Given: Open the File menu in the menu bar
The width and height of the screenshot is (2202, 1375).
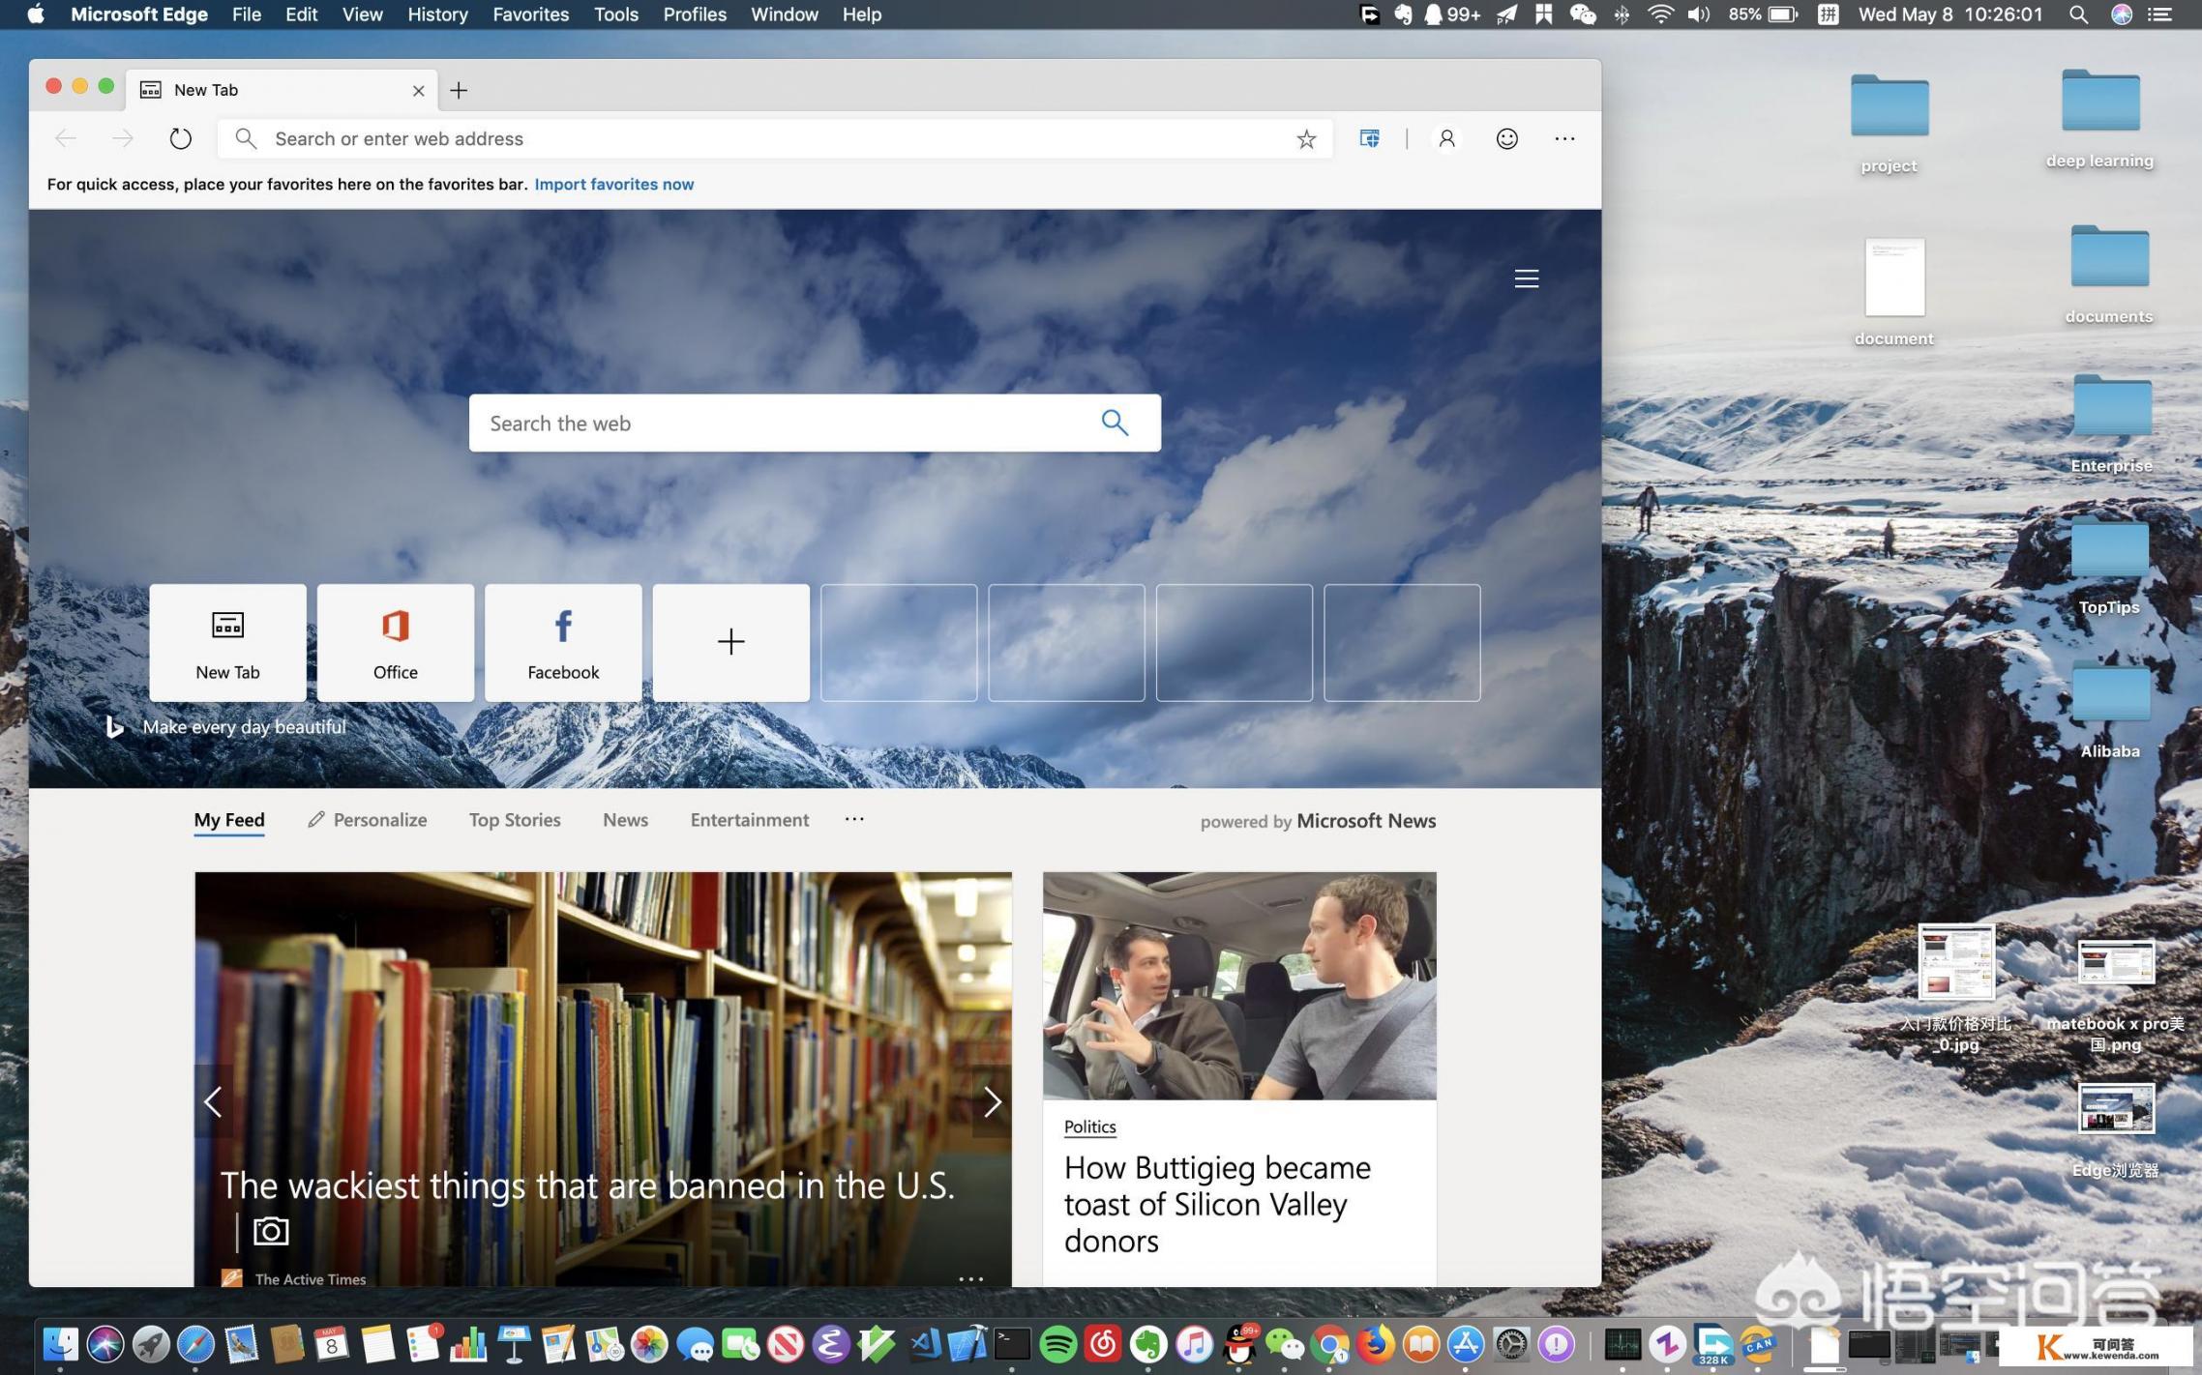Looking at the screenshot, I should click(247, 15).
